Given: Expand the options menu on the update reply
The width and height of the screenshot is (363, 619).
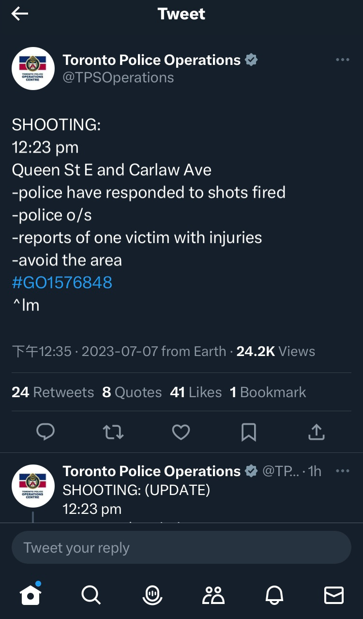Looking at the screenshot, I should [x=342, y=471].
